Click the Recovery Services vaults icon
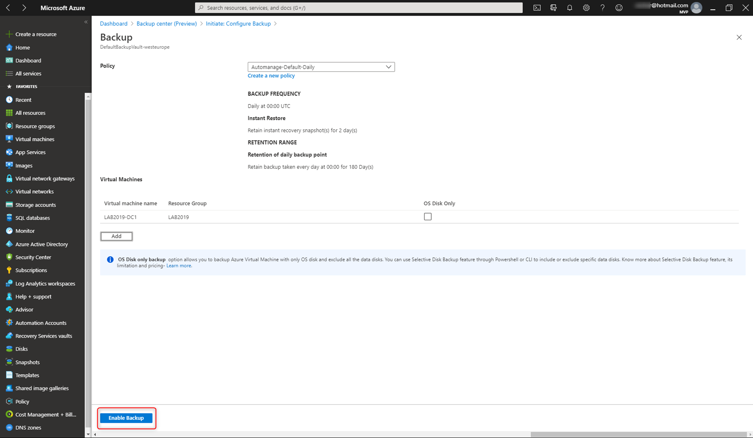Image resolution: width=753 pixels, height=438 pixels. click(x=9, y=336)
